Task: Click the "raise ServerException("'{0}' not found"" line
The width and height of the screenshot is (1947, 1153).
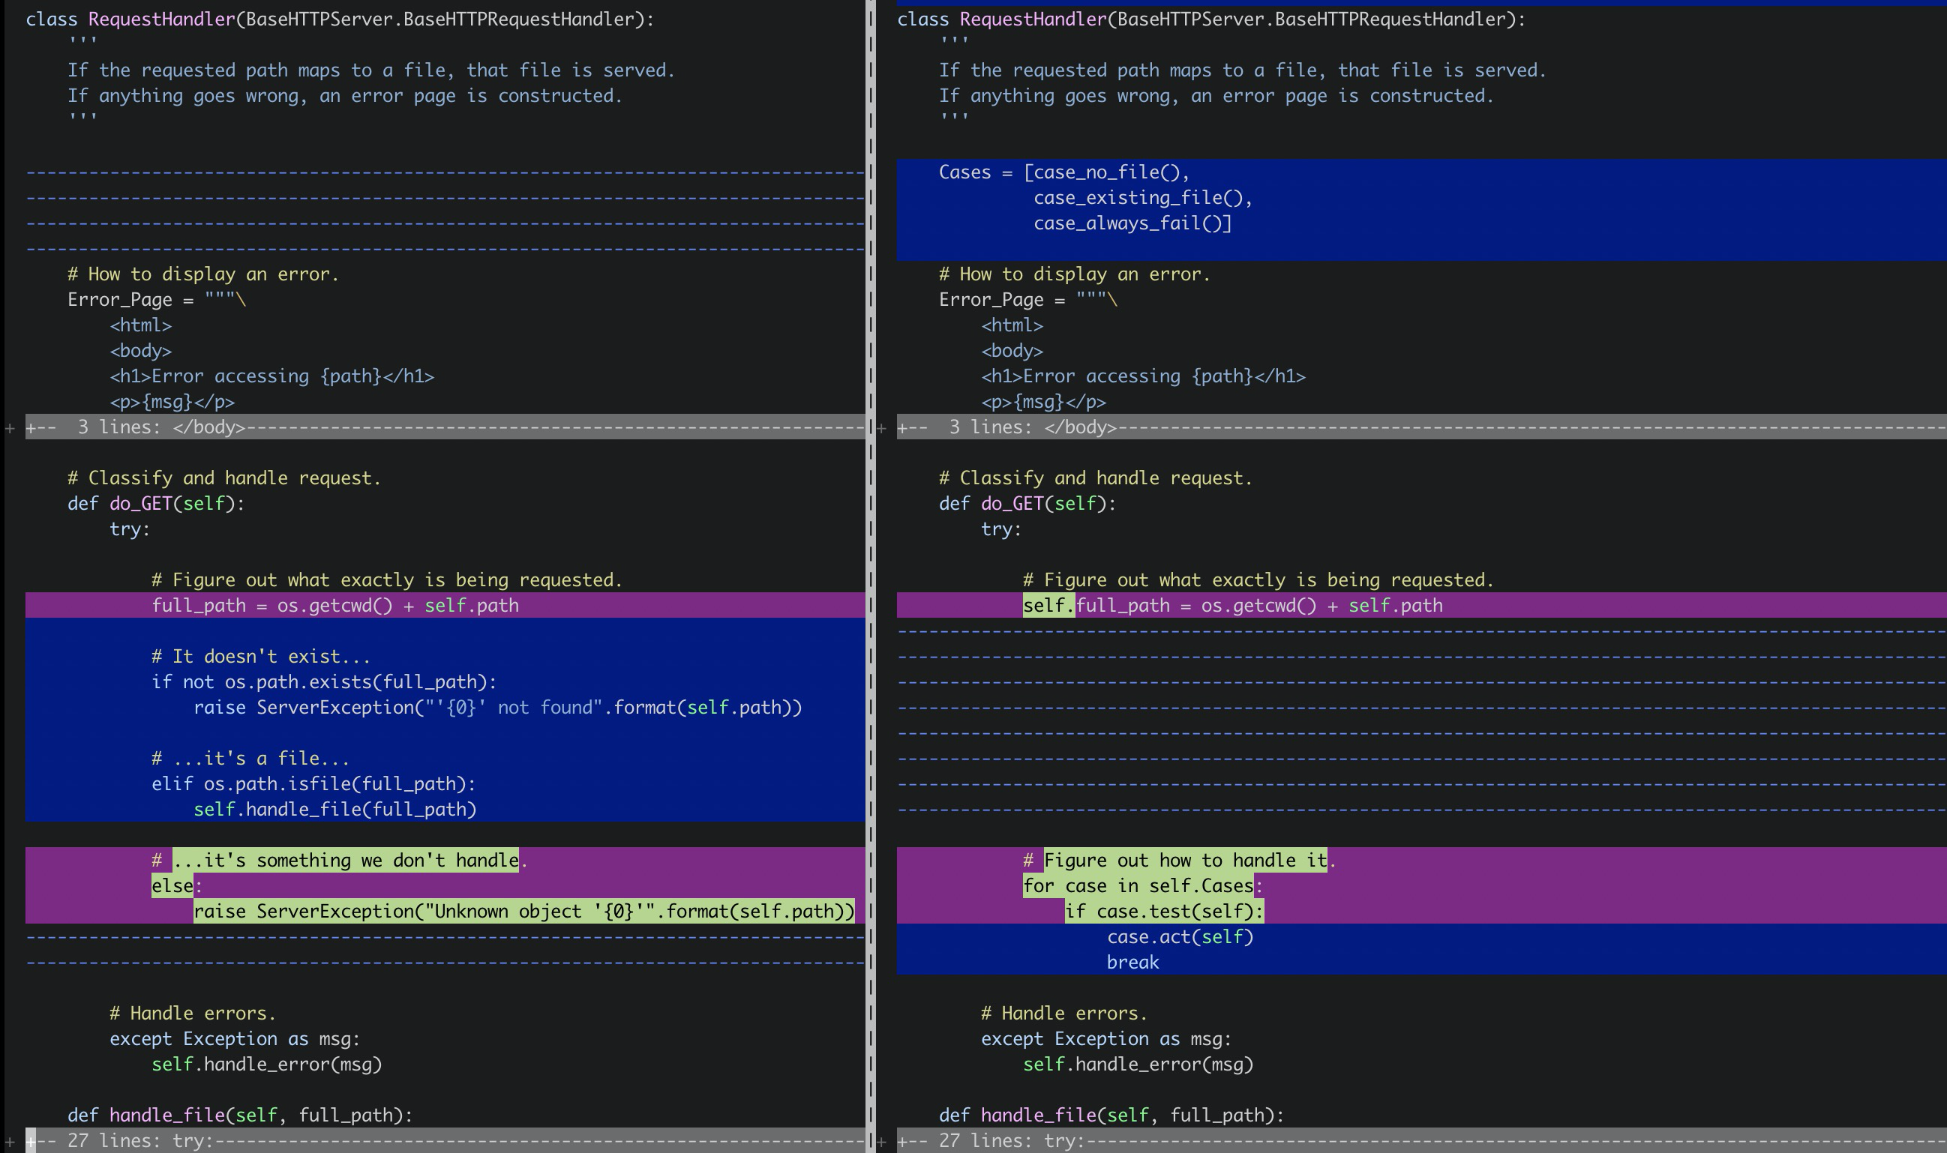Action: click(497, 707)
